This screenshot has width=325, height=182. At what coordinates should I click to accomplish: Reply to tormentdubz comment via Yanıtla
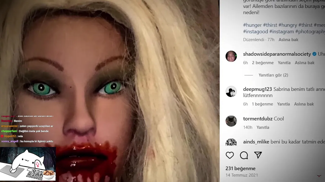[263, 127]
